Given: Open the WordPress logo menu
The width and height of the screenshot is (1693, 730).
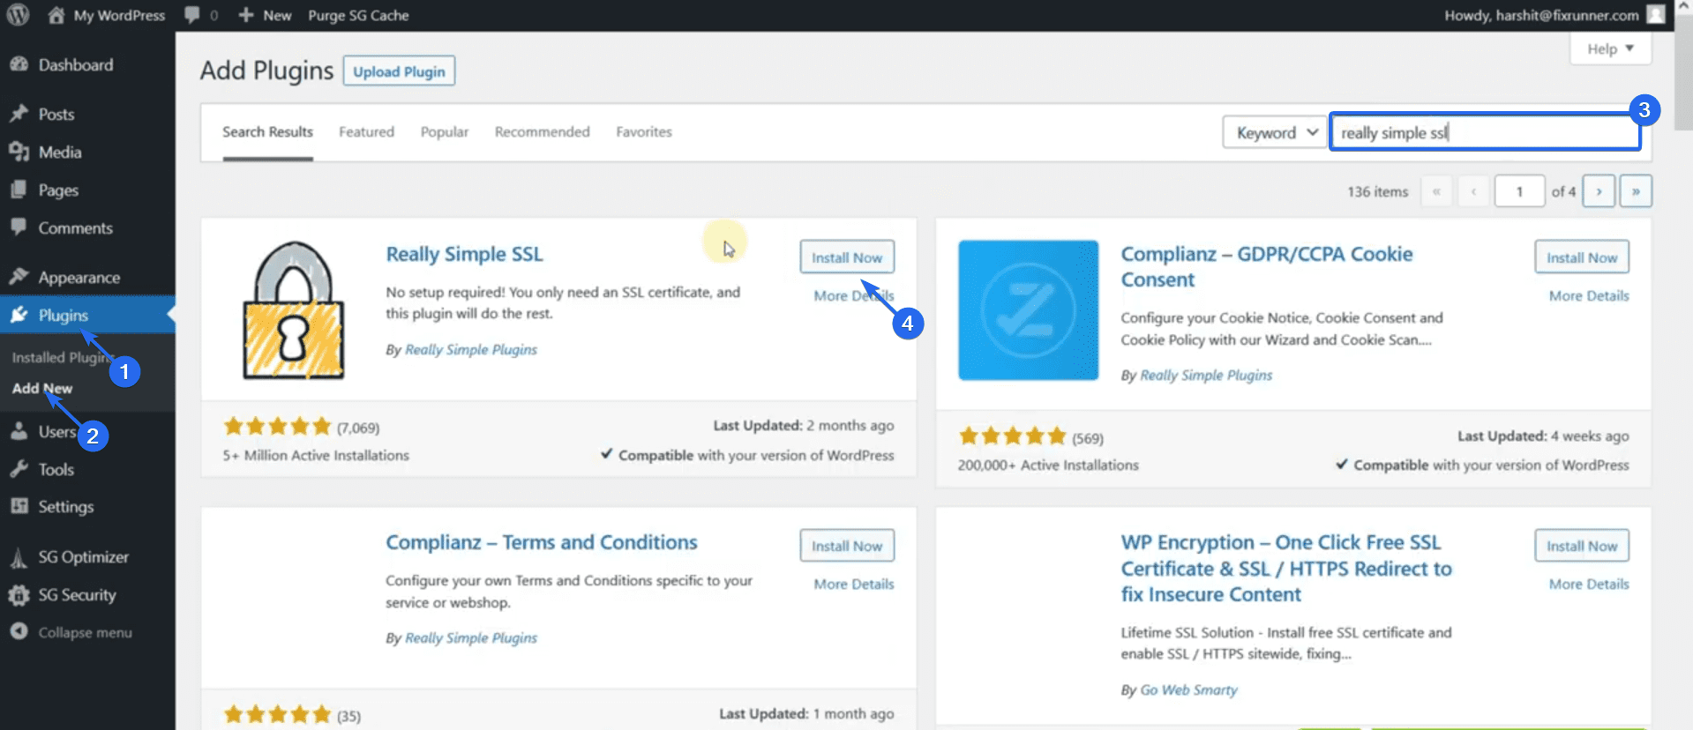Looking at the screenshot, I should coord(18,15).
